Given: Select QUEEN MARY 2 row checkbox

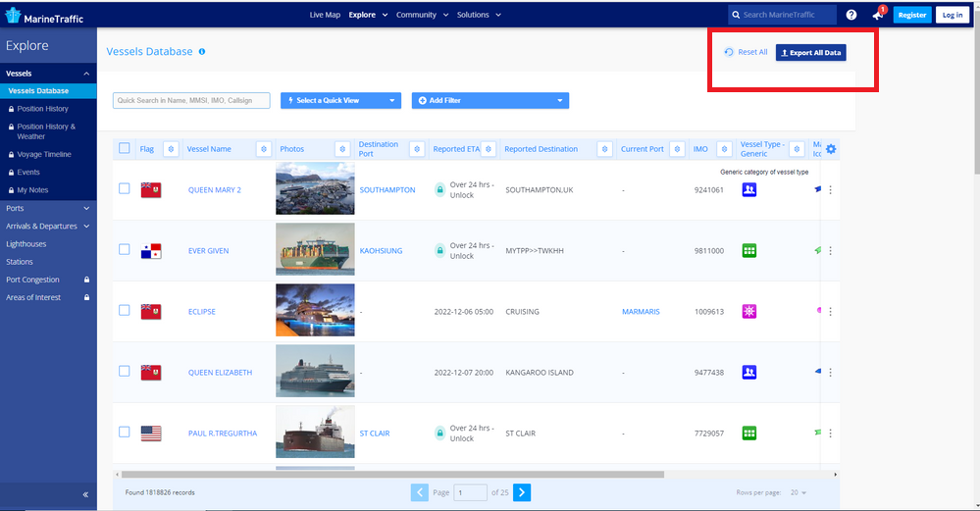Looking at the screenshot, I should [125, 188].
